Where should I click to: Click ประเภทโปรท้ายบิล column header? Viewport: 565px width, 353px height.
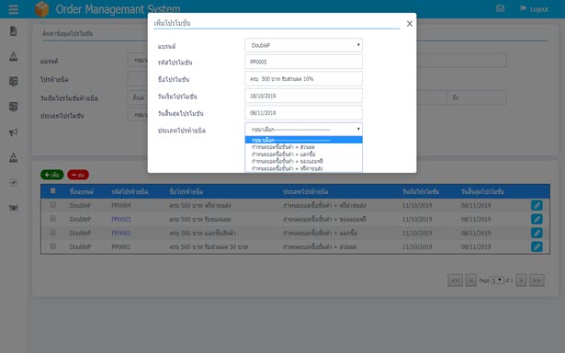306,192
